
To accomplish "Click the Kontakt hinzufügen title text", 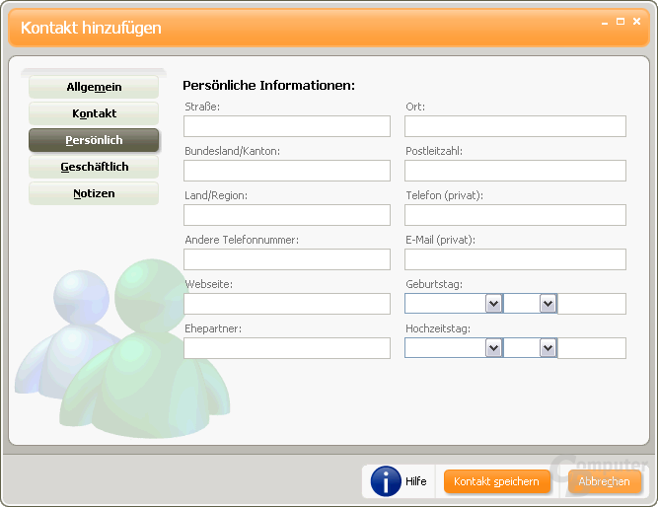I will (x=91, y=28).
